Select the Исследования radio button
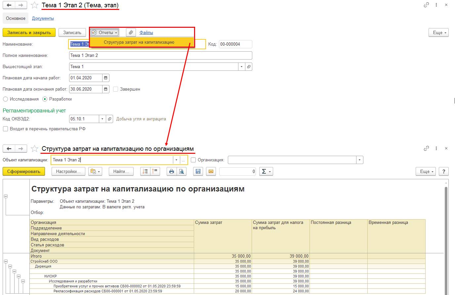Screen dimensions: 455x295 [x=5, y=99]
